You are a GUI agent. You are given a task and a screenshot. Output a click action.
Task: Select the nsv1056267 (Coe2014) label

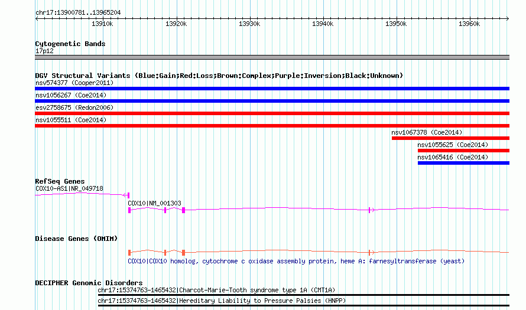71,95
